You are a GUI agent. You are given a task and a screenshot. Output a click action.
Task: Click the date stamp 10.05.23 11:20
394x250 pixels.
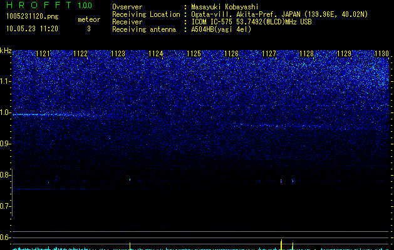32,29
